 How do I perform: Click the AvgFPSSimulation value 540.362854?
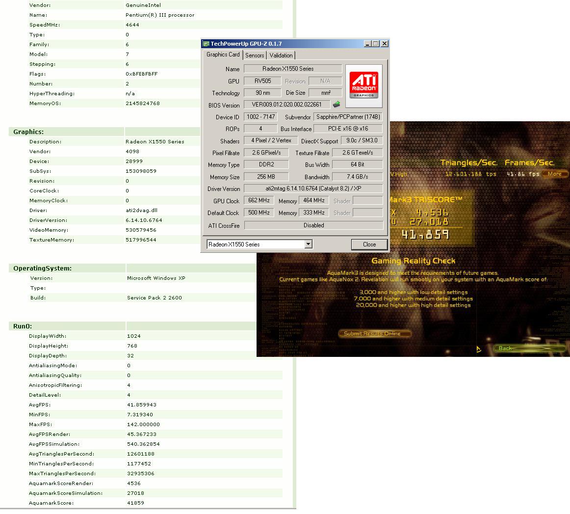(144, 444)
